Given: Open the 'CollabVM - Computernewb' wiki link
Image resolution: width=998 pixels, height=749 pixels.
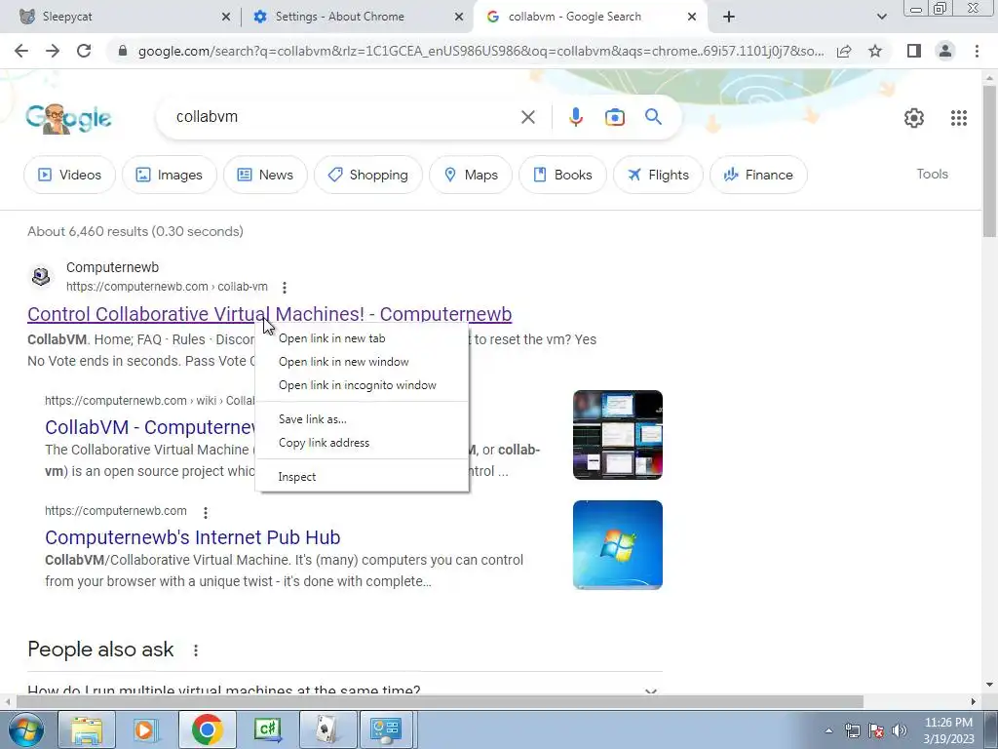Looking at the screenshot, I should click(x=150, y=427).
